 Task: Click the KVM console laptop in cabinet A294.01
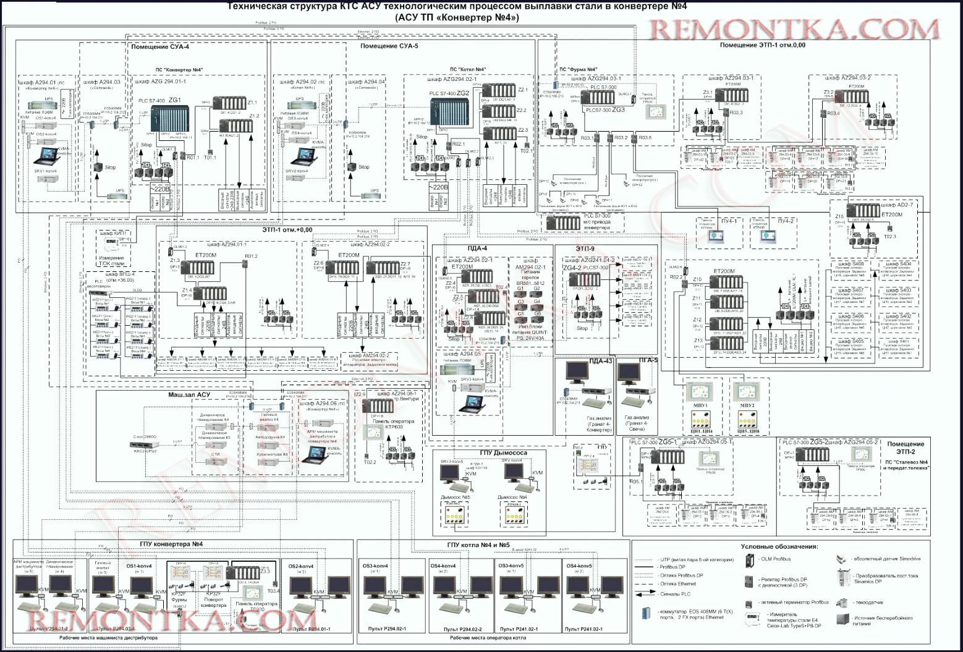48,155
